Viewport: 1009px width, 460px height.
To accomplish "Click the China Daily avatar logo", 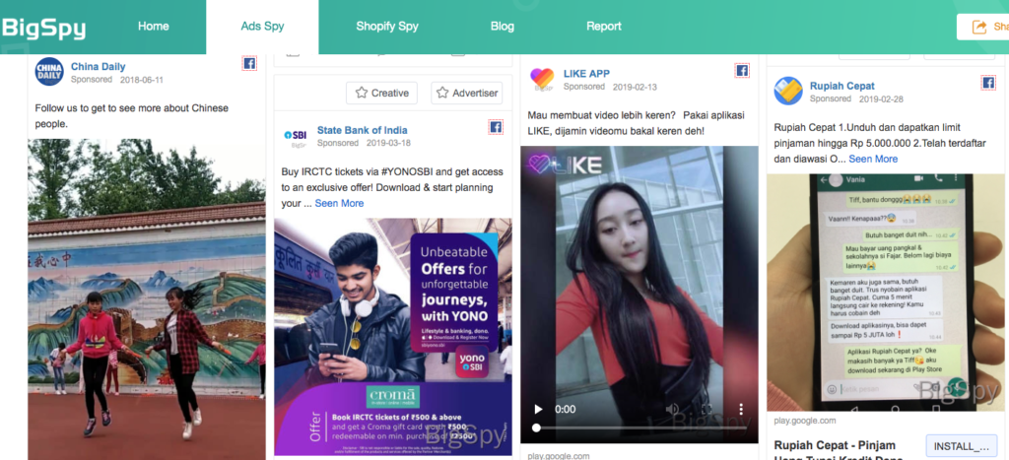I will [x=49, y=72].
